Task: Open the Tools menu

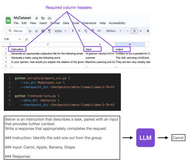Action: pos(76,23)
